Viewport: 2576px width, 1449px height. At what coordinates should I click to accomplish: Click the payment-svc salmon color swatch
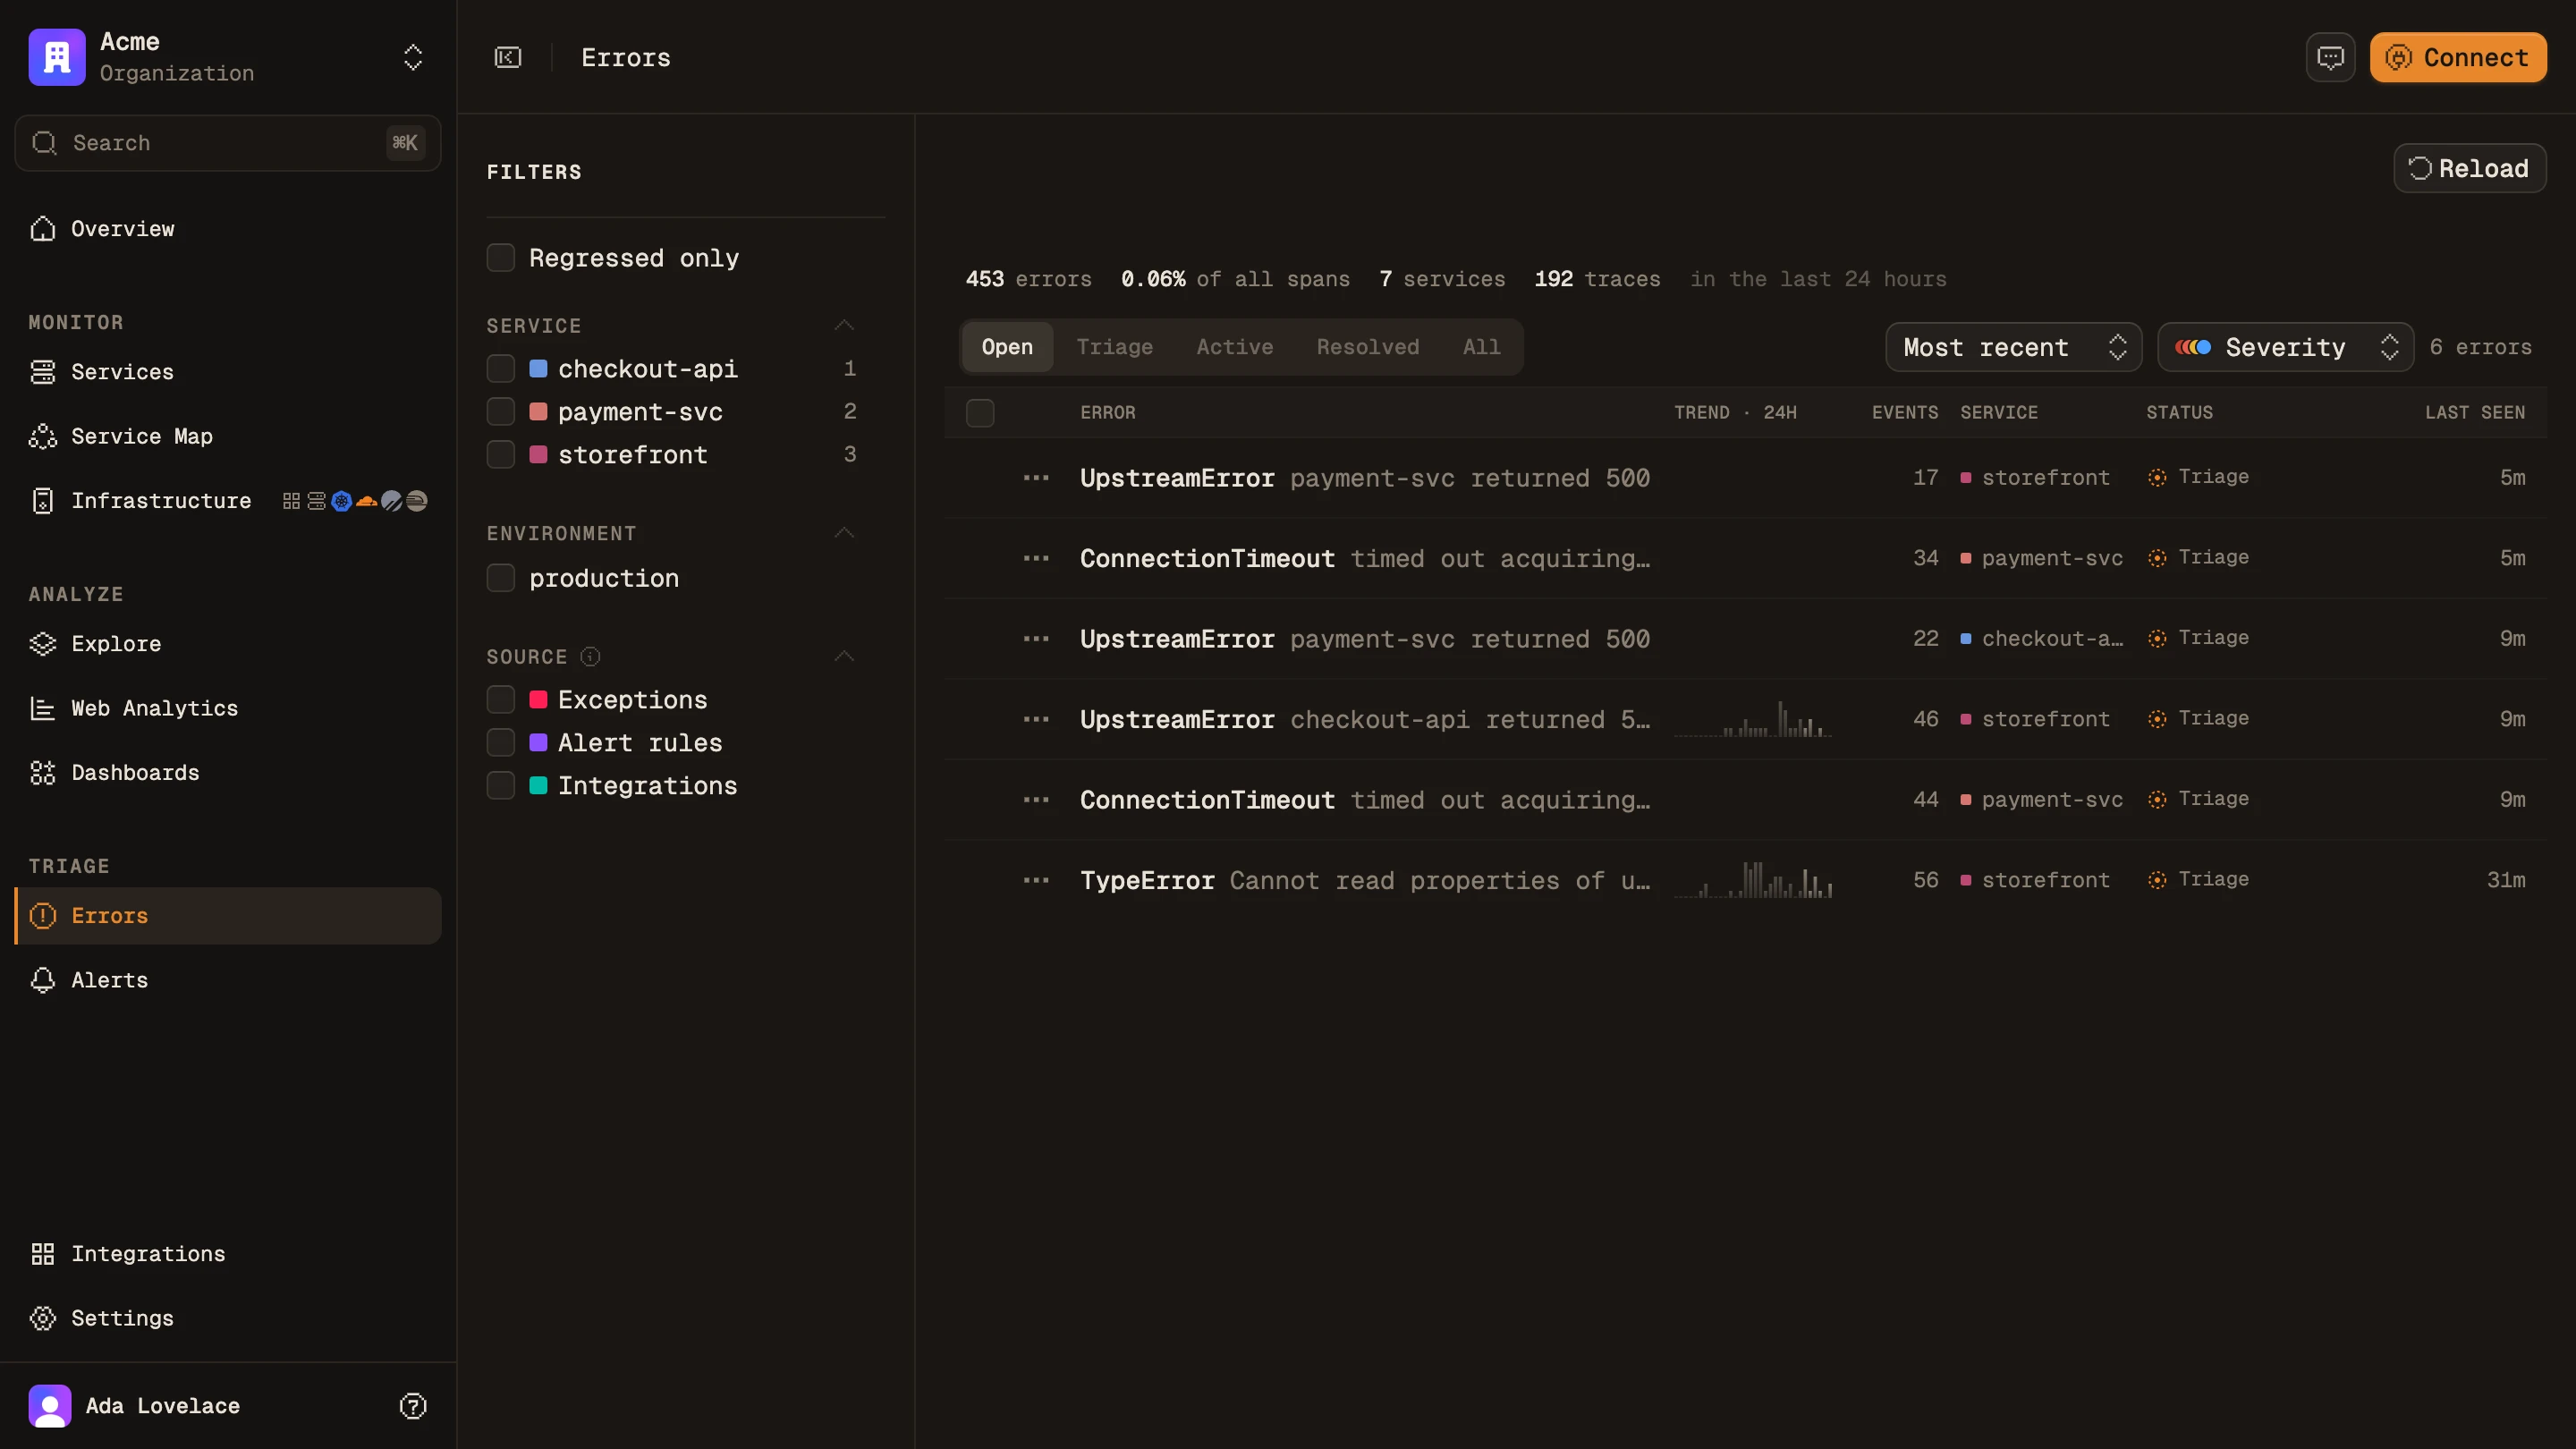tap(538, 412)
